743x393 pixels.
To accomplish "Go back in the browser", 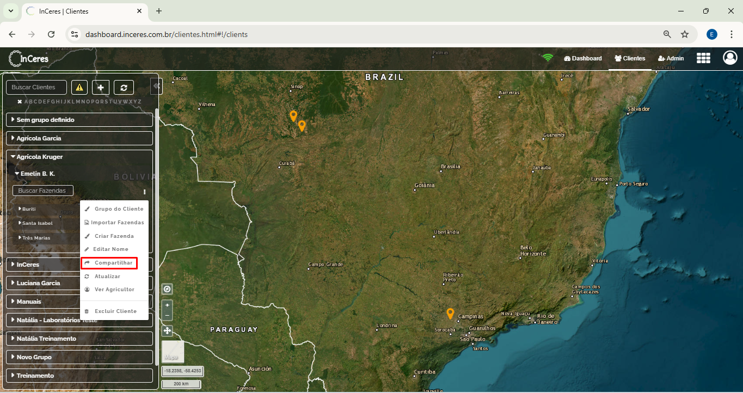I will [12, 34].
